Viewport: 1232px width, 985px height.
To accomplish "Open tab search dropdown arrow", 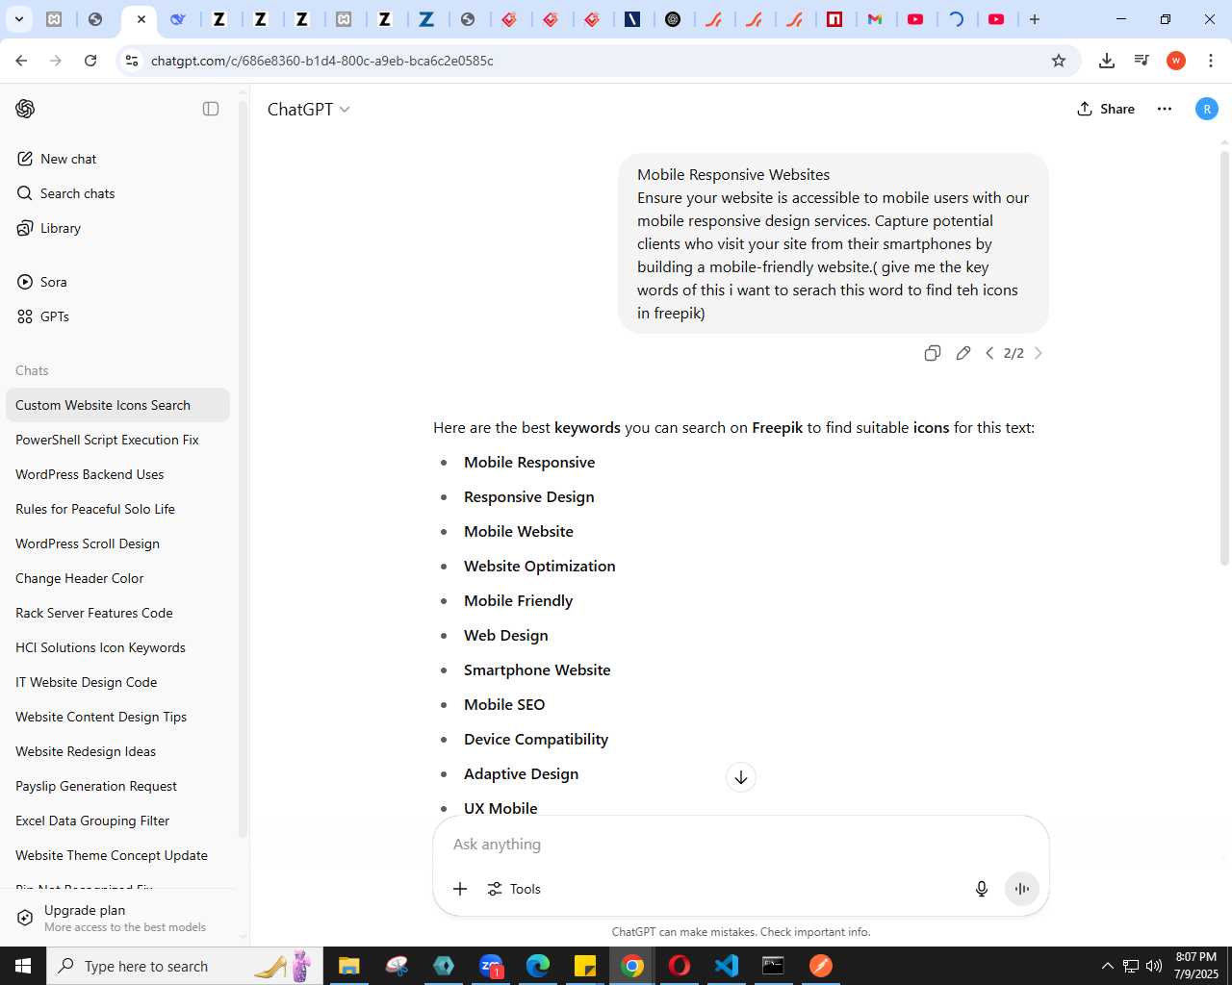I will tap(18, 19).
